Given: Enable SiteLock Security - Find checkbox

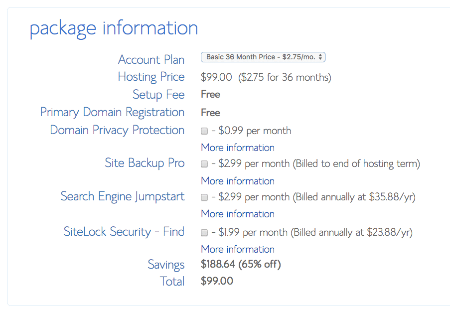Looking at the screenshot, I should point(204,232).
